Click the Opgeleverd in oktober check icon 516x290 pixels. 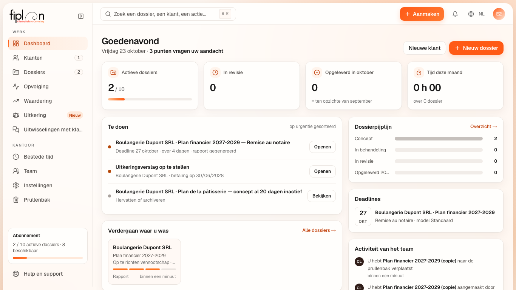point(317,72)
